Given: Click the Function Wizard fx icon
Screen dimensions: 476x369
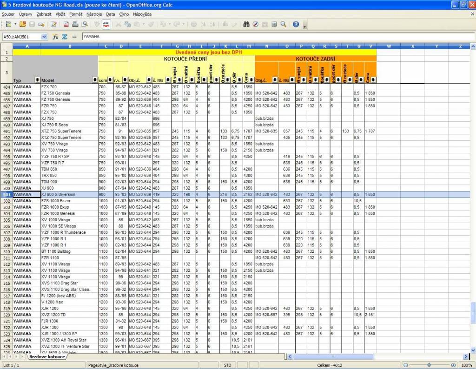Looking at the screenshot, I should 55,36.
